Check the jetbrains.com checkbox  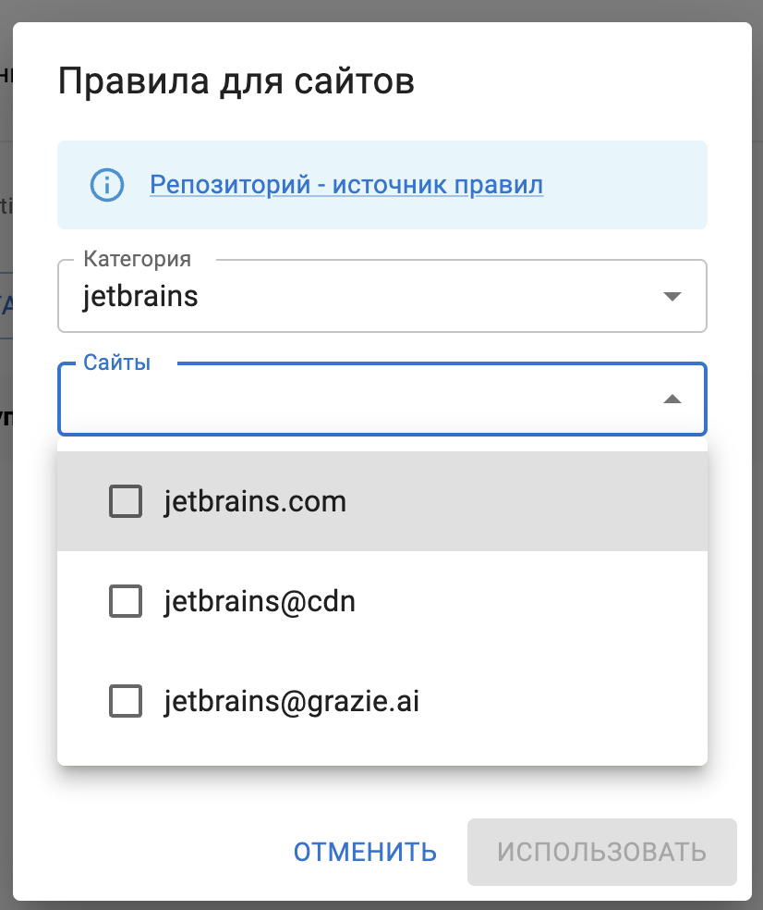(126, 501)
